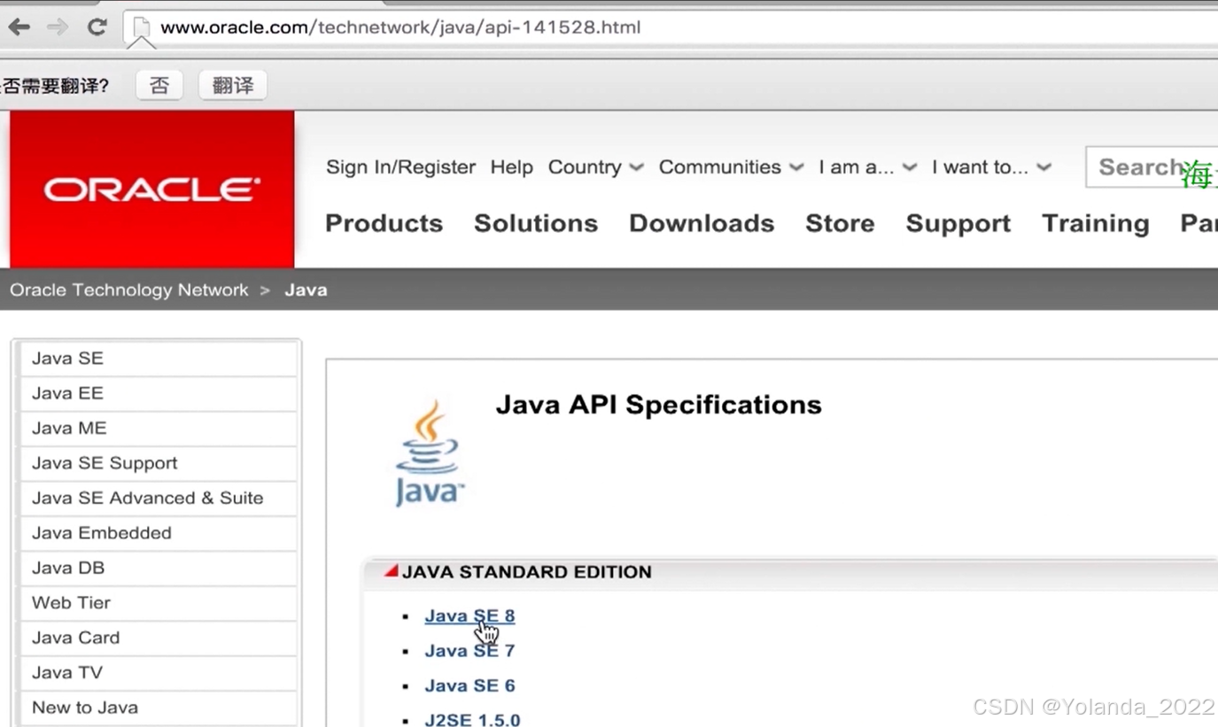1218x727 pixels.
Task: Click the Java coffee cup logo
Action: (x=429, y=453)
